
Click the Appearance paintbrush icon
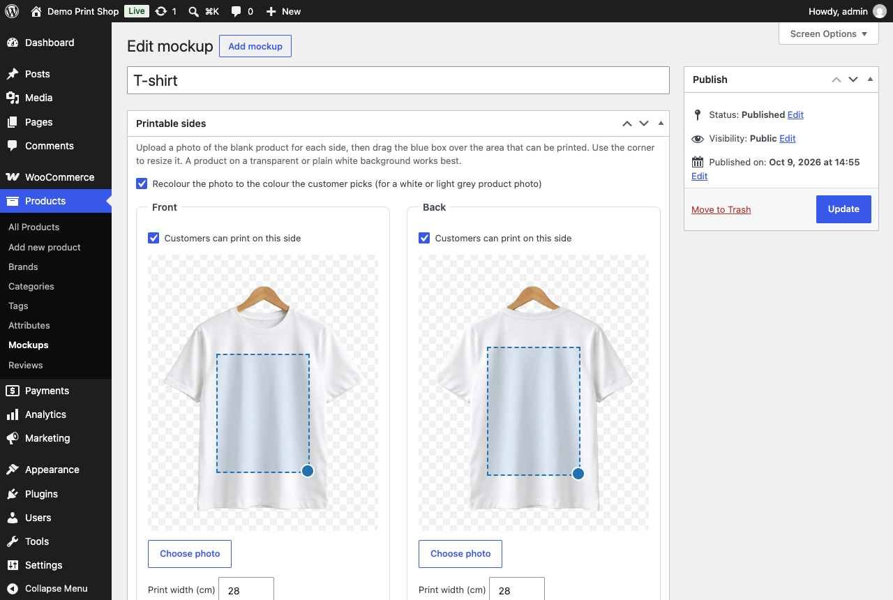click(13, 470)
